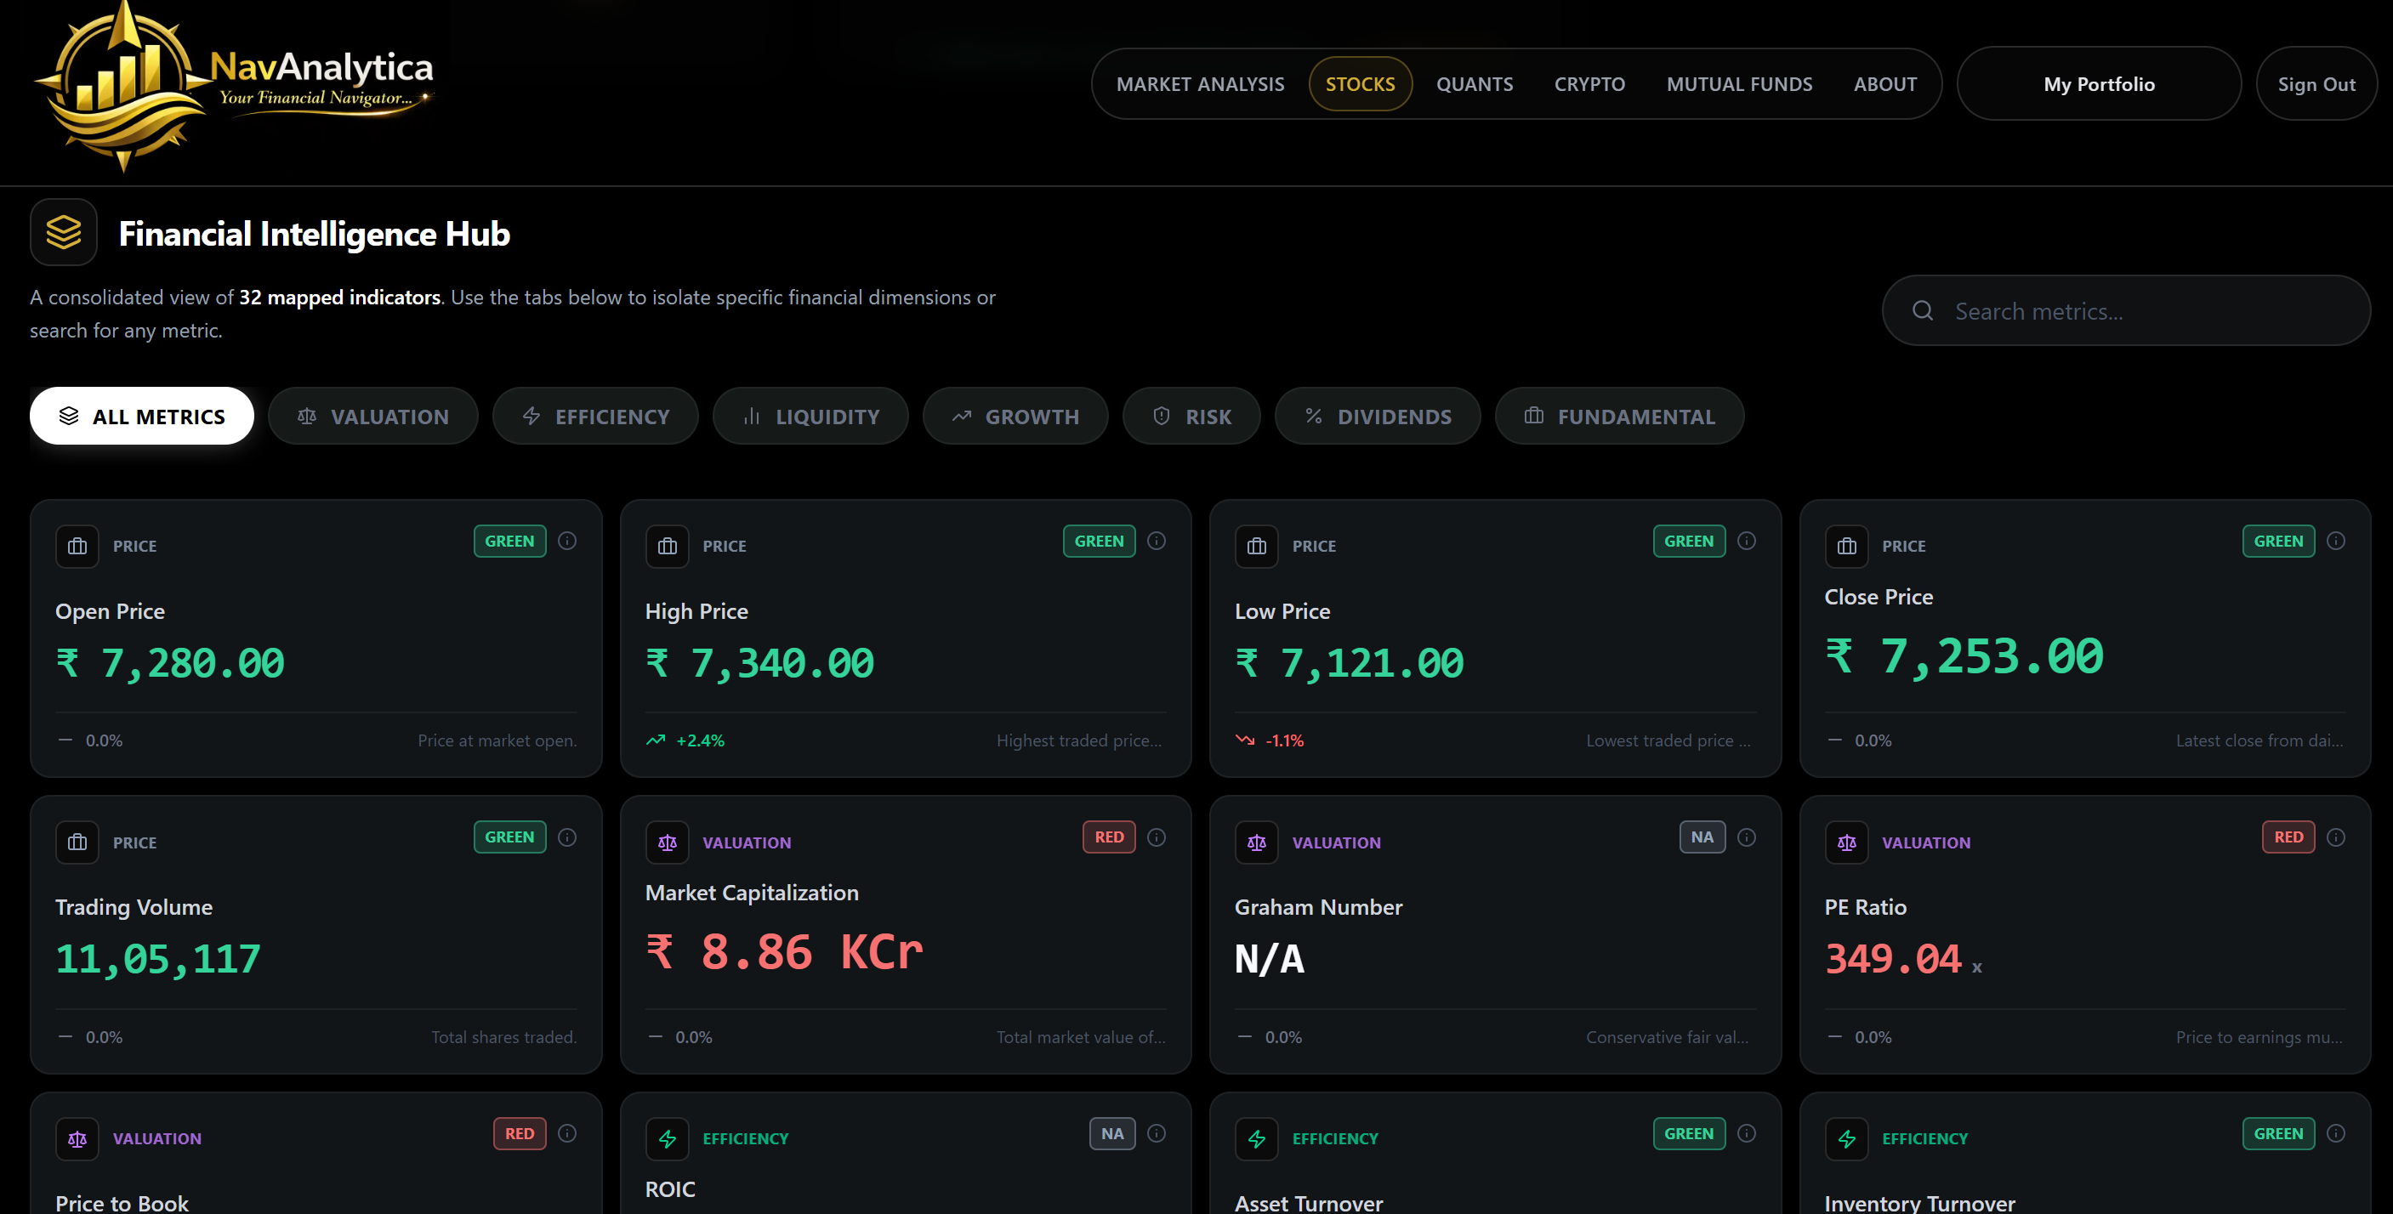Viewport: 2393px width, 1214px height.
Task: Click briefcase icon on High Price card
Action: [667, 546]
